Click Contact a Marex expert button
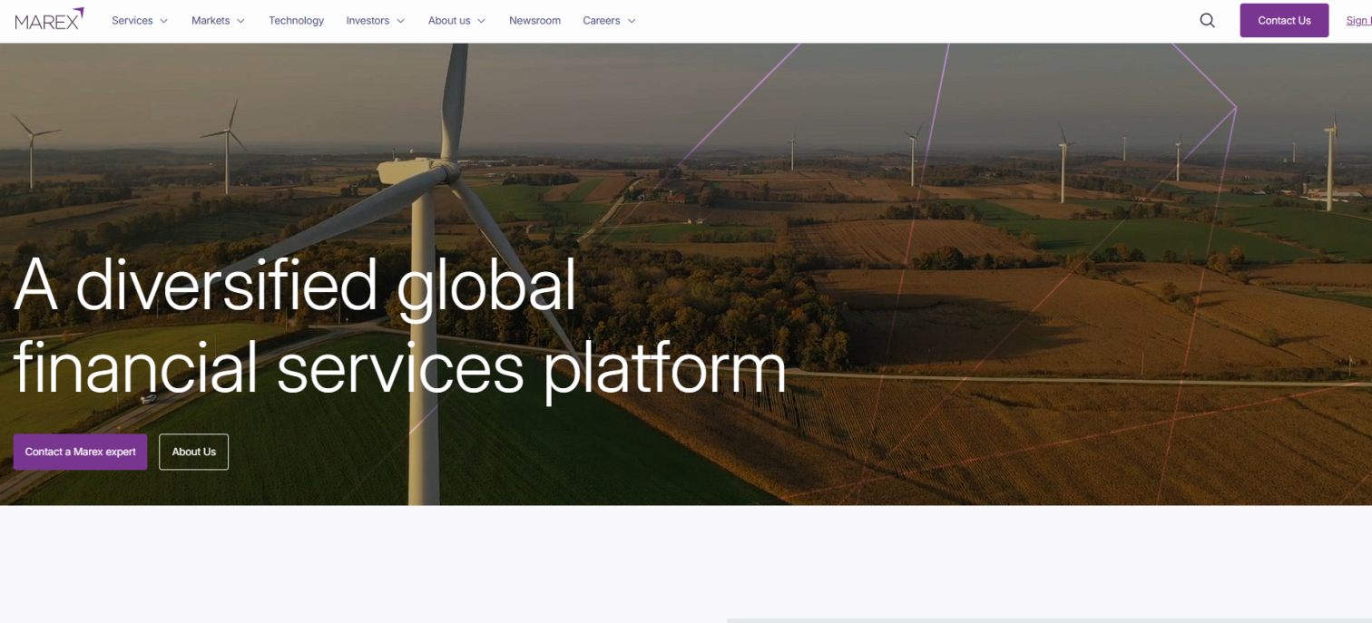Screen dimensions: 1372x623 80,452
